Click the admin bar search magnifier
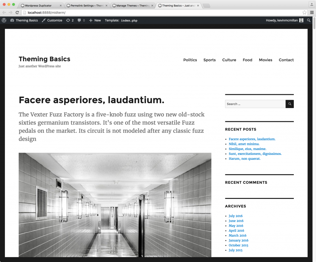Screen dimensions: 316x262 [309, 20]
